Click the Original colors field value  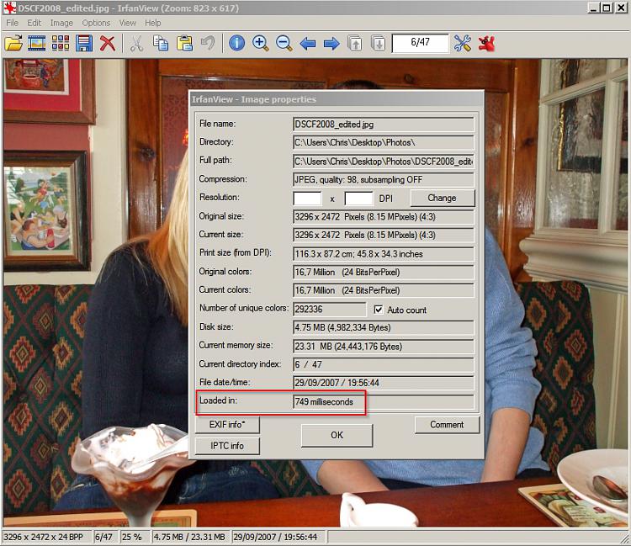pos(384,272)
